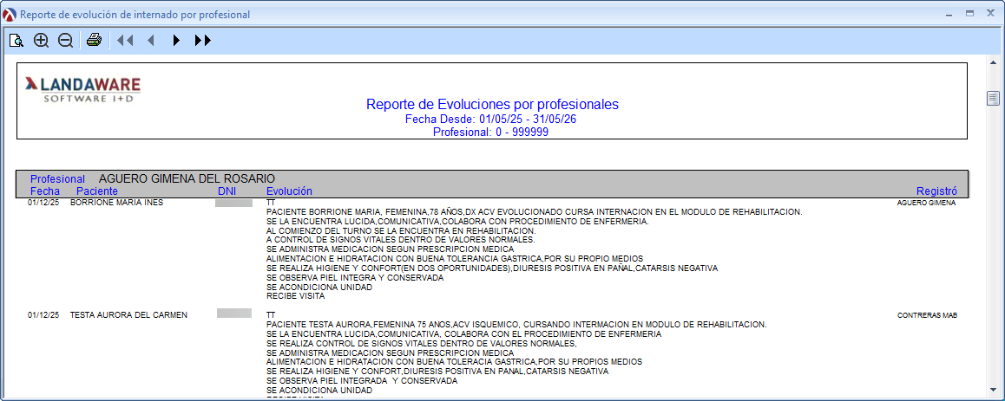Screen dimensions: 1005x401
Task: Click the 'Evolución' column header
Action: coord(289,191)
